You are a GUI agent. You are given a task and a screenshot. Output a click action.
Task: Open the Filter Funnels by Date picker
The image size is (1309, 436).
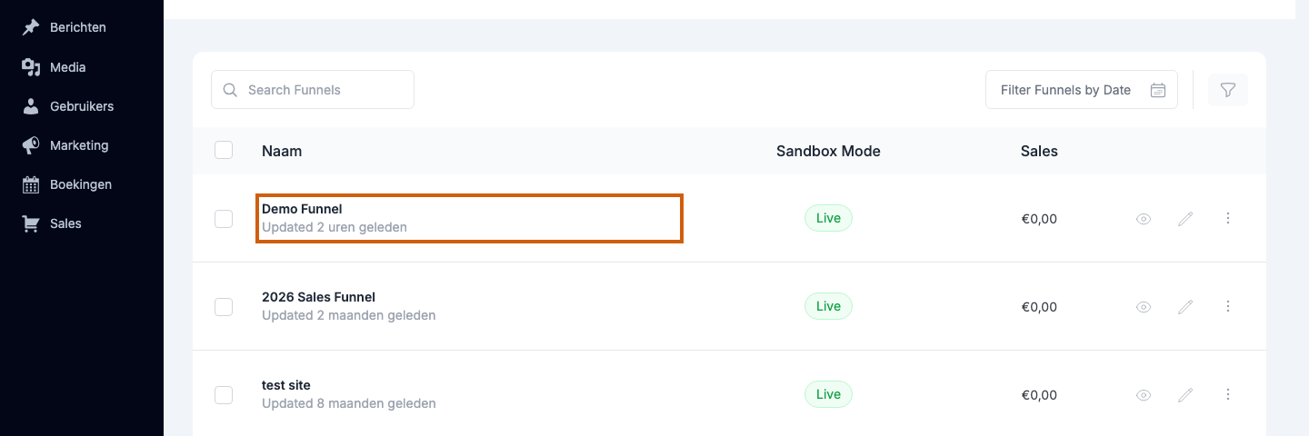(1082, 90)
